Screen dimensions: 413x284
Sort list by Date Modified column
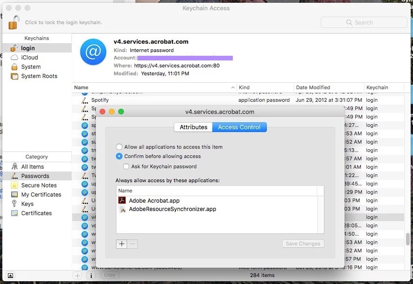coord(329,87)
